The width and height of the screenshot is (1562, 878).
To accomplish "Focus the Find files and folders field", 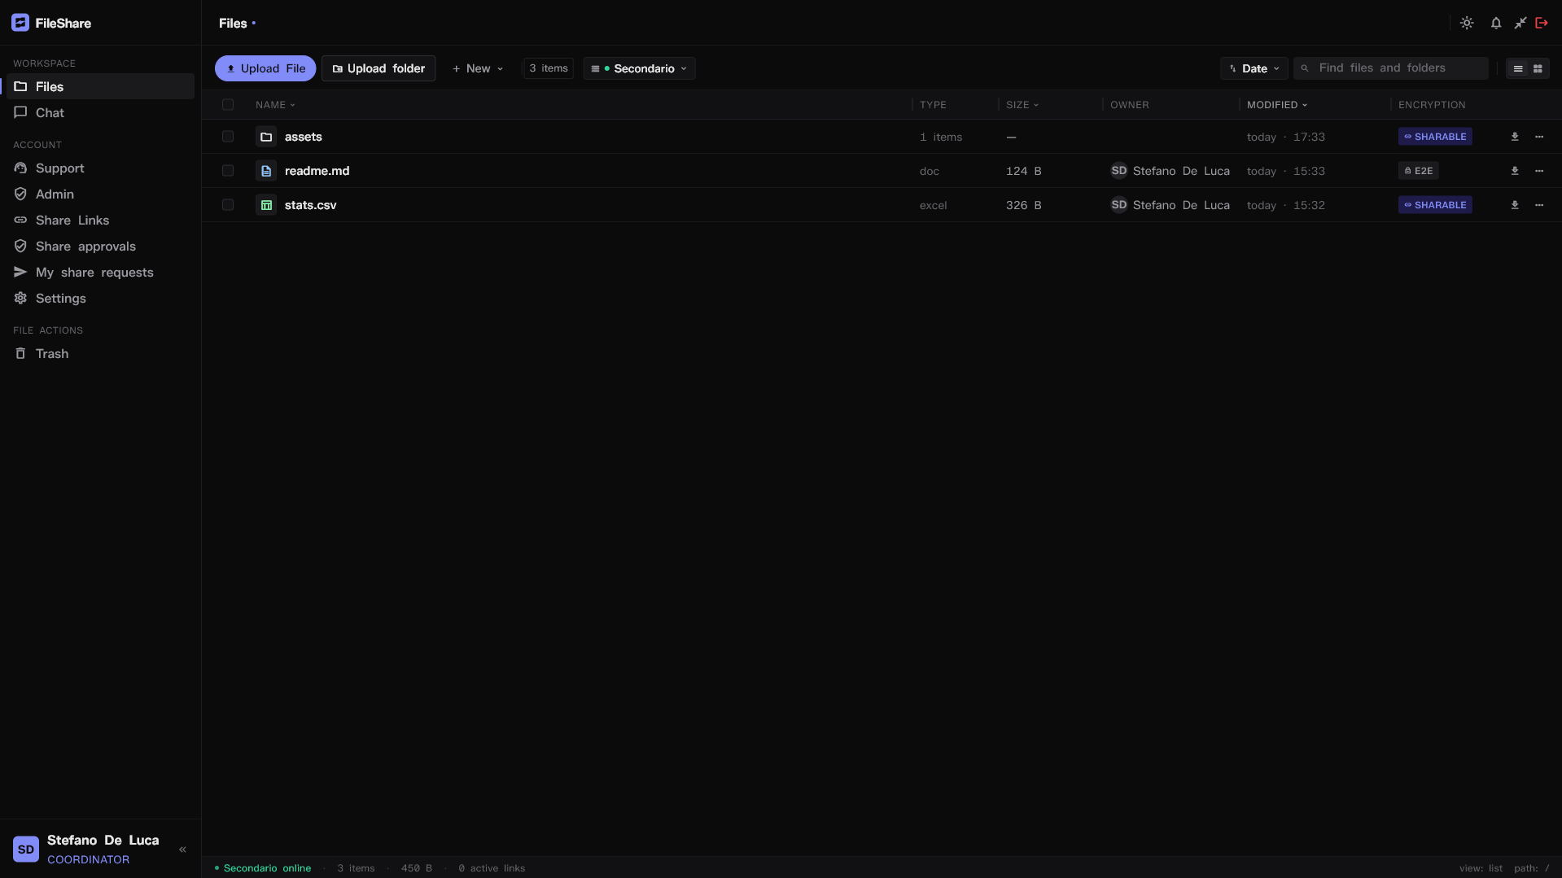I will point(1391,68).
